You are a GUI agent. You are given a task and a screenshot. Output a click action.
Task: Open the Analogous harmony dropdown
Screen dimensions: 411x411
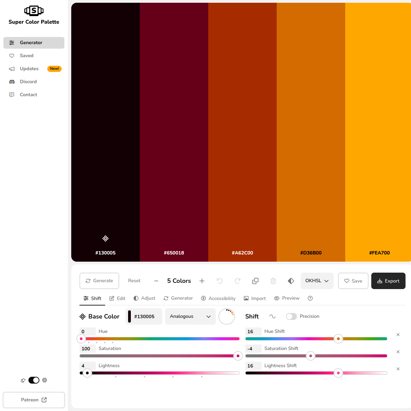190,316
